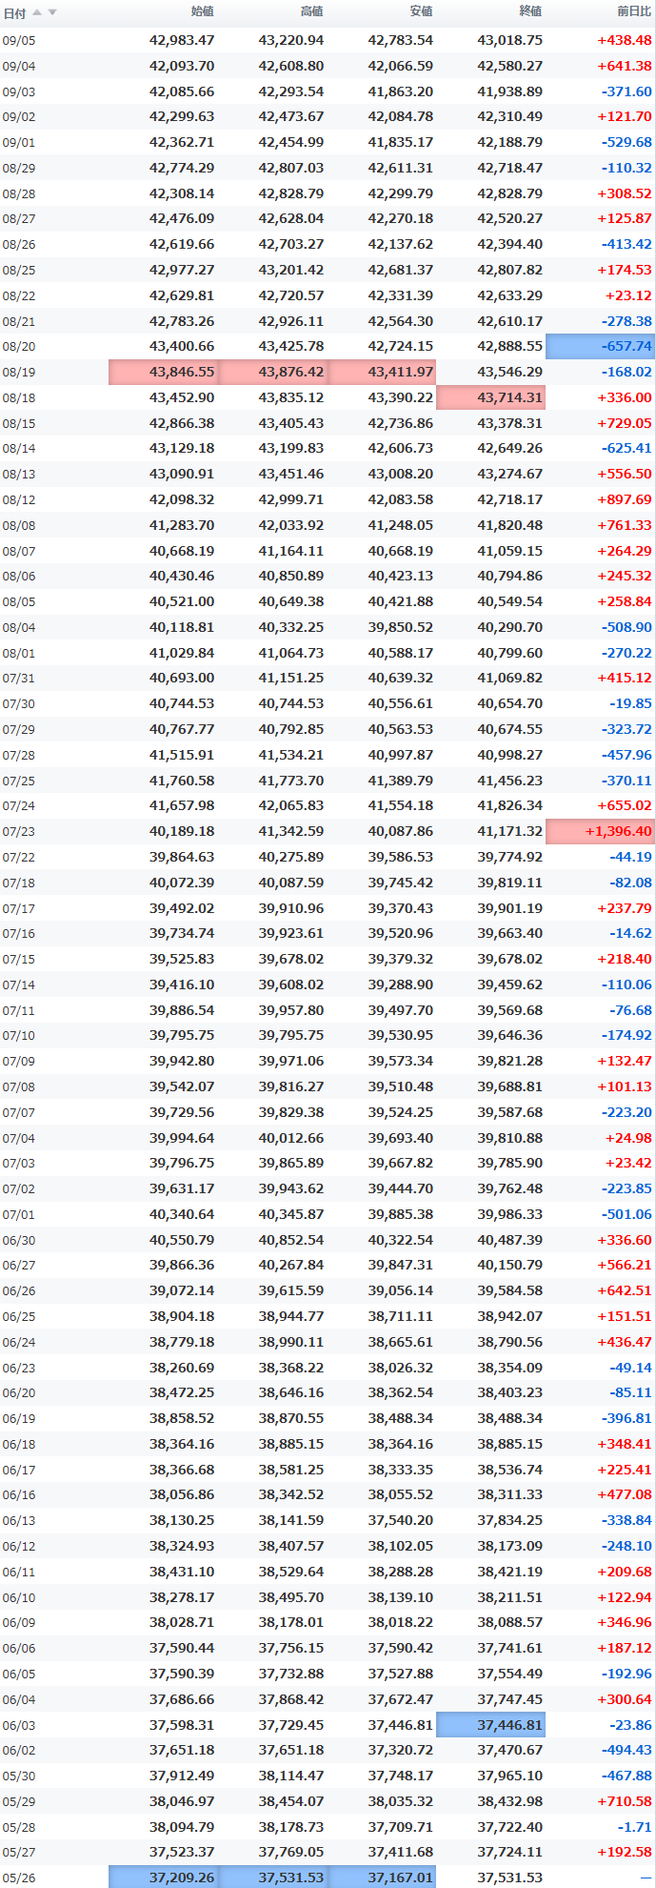Select high price 38,178.01

tap(291, 1623)
